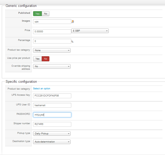Expand the generic Product tax category dropdown
This screenshot has width=165, height=155.
[52, 50]
